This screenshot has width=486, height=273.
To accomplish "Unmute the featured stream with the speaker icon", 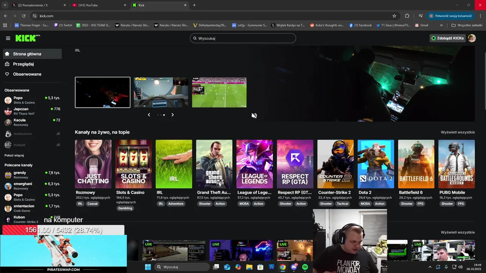I will point(254,116).
